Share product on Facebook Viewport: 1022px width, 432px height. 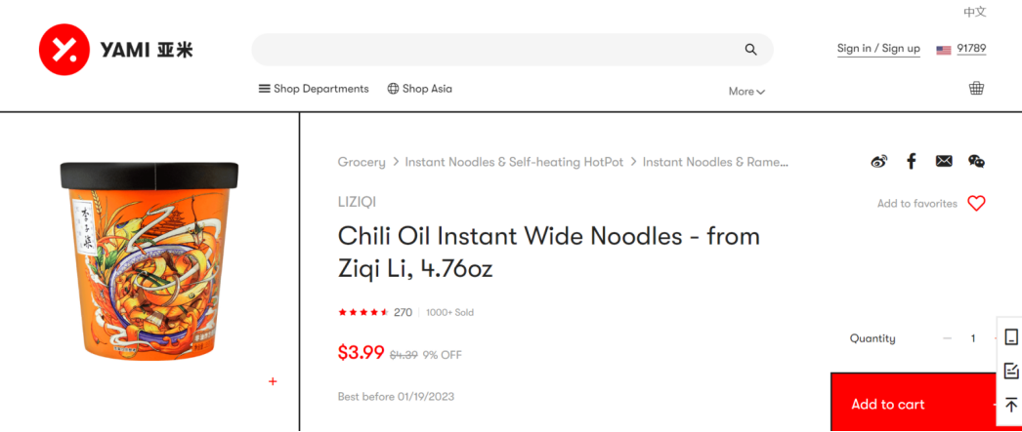911,162
